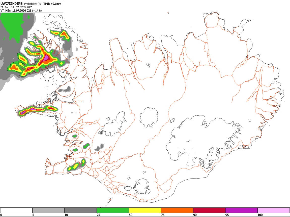
Task: Click legend tick label '90'
Action: click(x=195, y=215)
